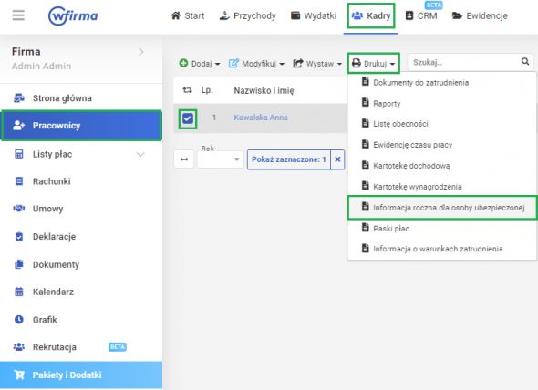Open the hamburger menu icon
Viewport: 538px width, 390px height.
[18, 15]
